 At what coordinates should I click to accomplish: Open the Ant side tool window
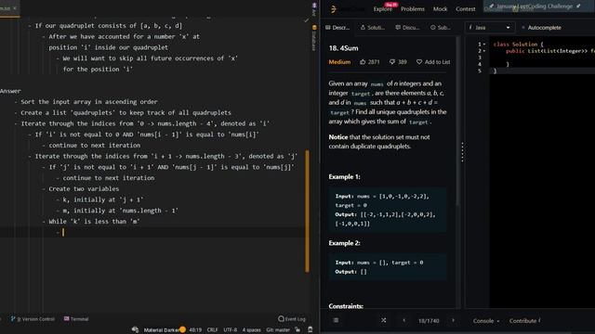click(314, 10)
